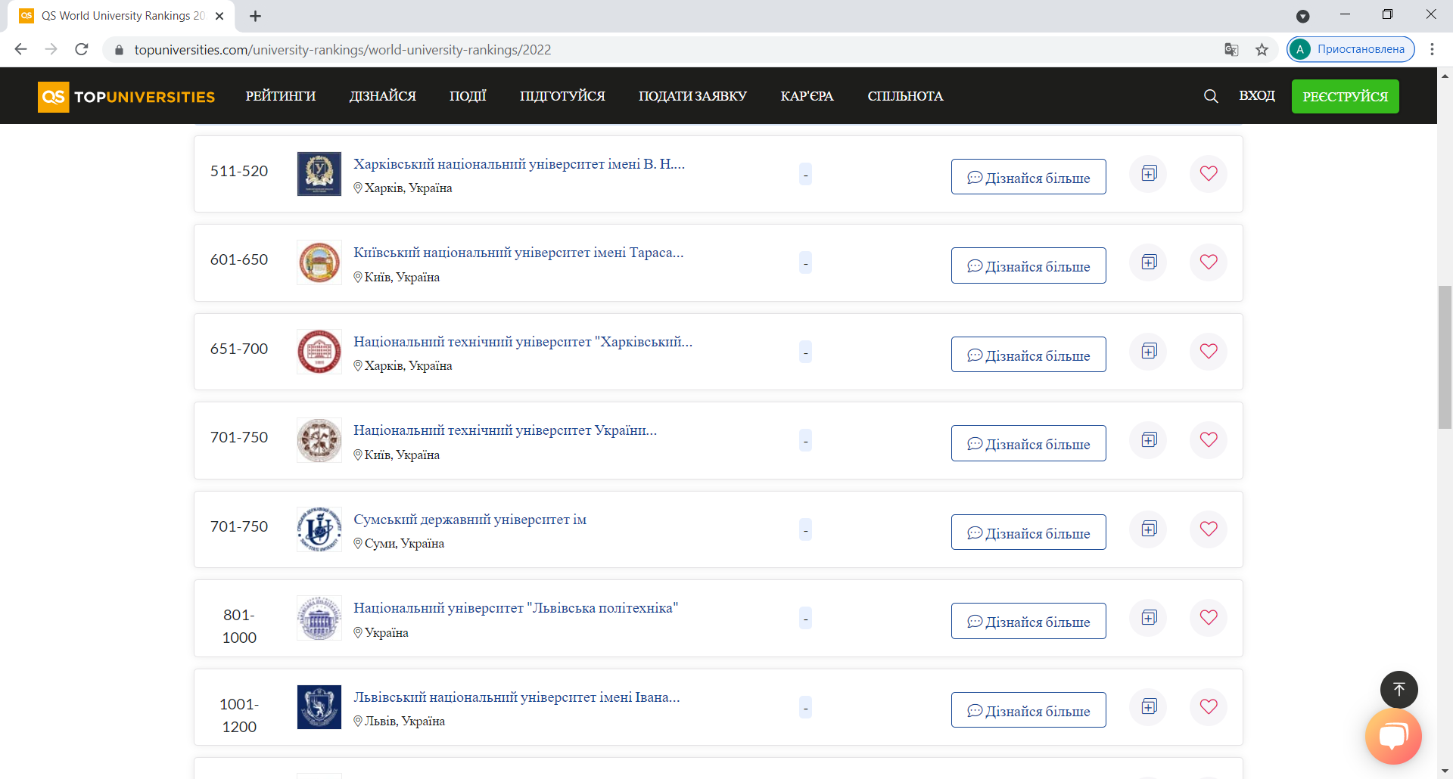Open Київський національний університет імені Тараса link

pos(518,253)
